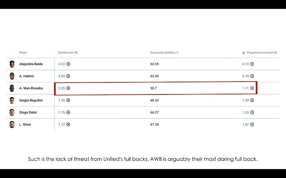
Task: Select L. Shaw's avatar thumbnail
Action: [12, 125]
